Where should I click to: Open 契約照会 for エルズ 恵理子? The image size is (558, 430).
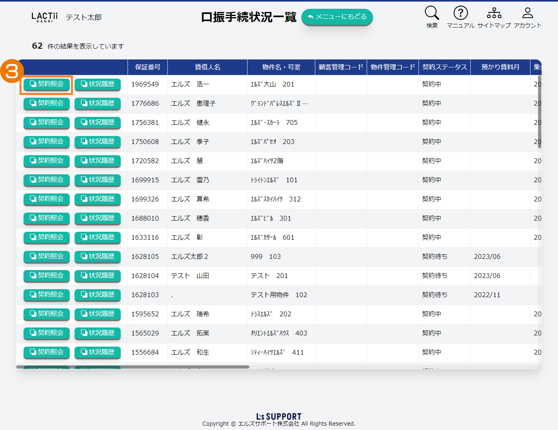(x=47, y=103)
